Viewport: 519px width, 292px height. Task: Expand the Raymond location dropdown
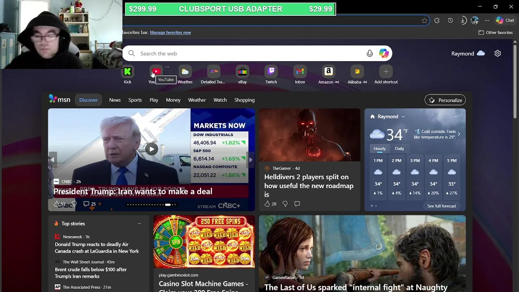coord(403,117)
